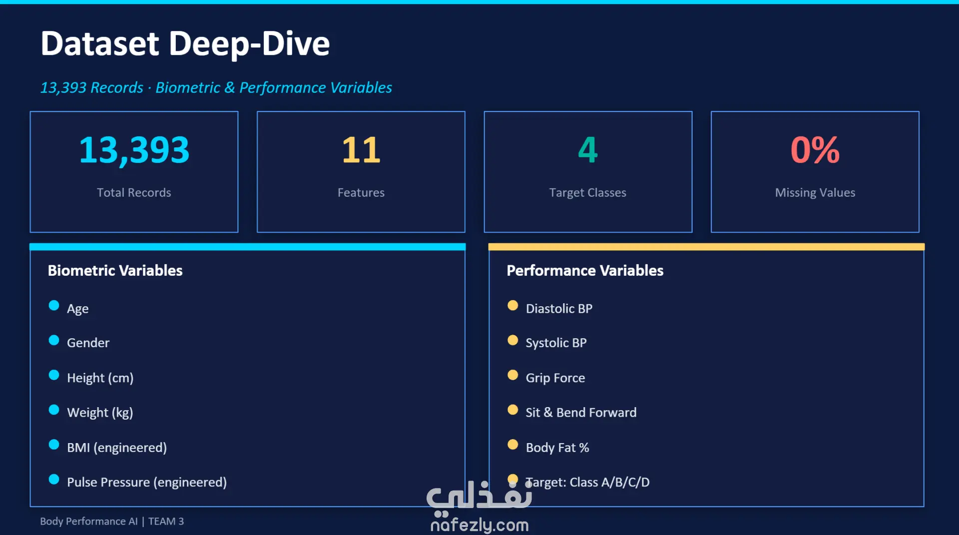Select Pulse Pressure (engineered) item
959x535 pixels.
147,483
